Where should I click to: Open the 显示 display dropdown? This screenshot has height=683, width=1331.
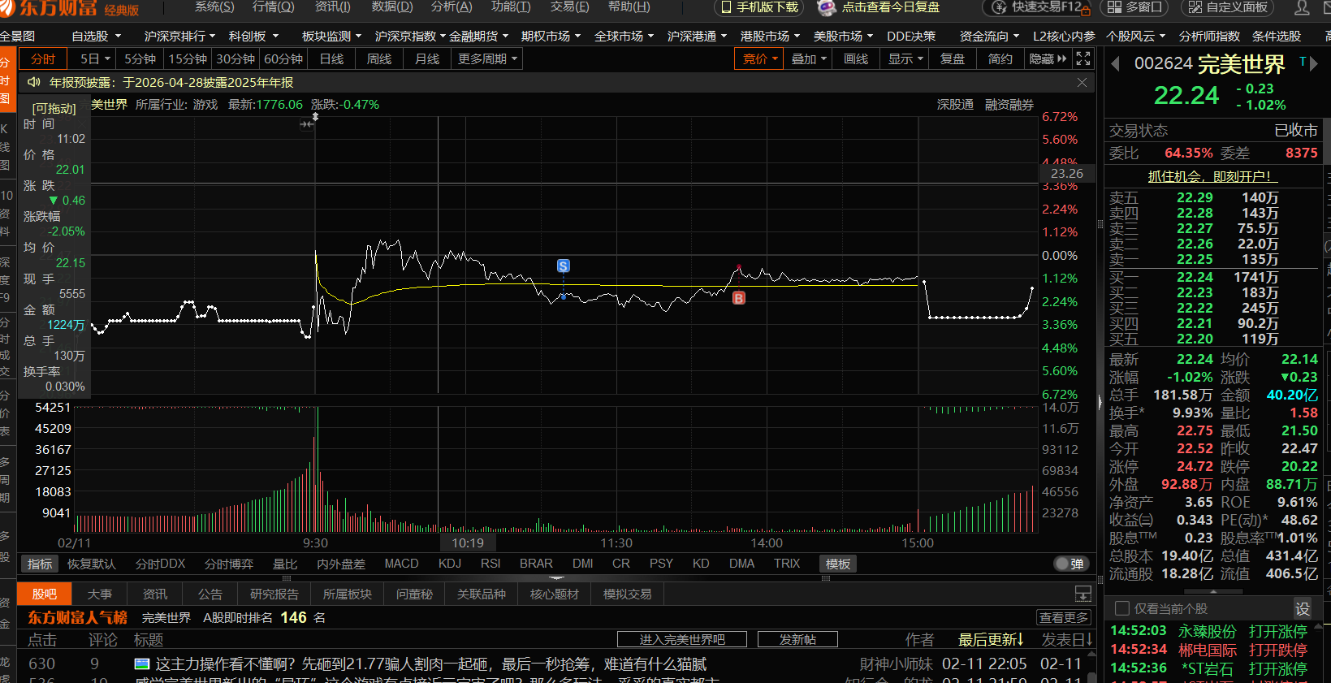click(905, 59)
